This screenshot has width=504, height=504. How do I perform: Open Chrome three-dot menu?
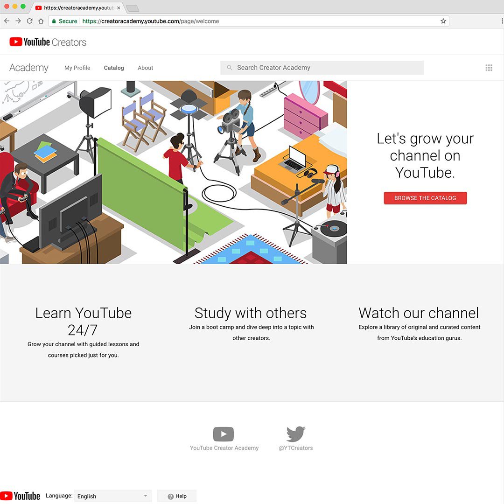(x=502, y=21)
